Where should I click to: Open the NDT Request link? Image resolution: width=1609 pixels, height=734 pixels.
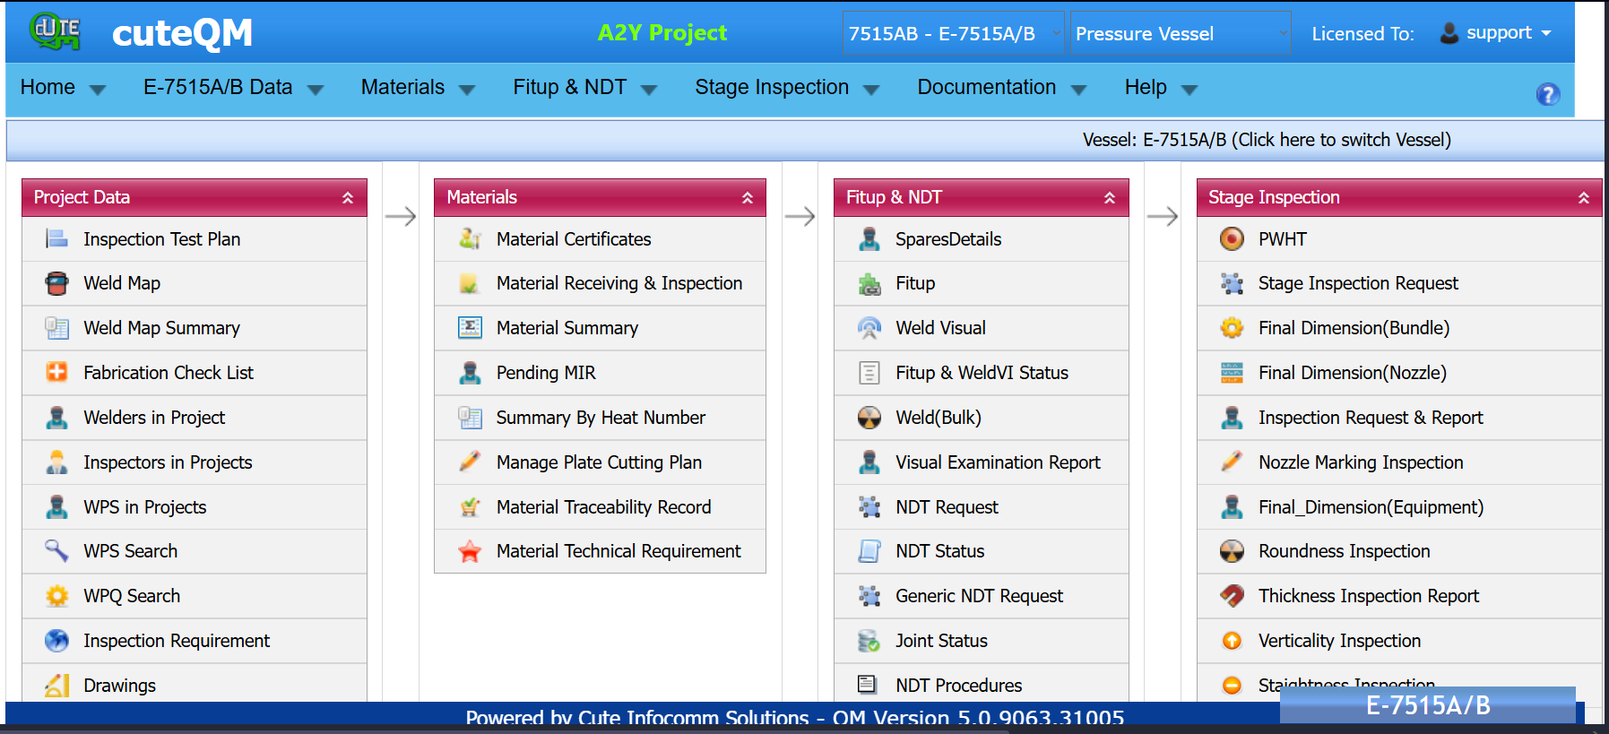[x=946, y=507]
